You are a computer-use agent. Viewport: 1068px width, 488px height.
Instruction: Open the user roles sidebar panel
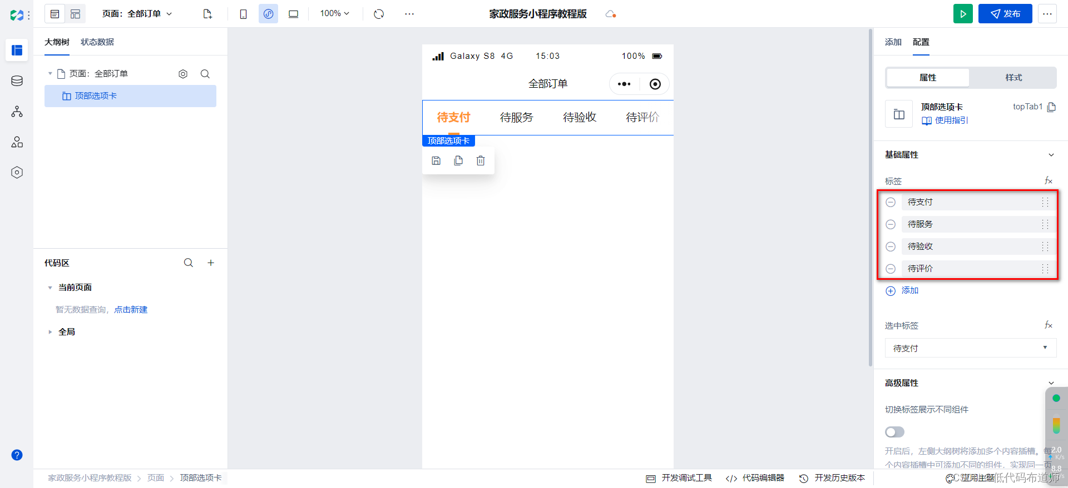pos(17,142)
